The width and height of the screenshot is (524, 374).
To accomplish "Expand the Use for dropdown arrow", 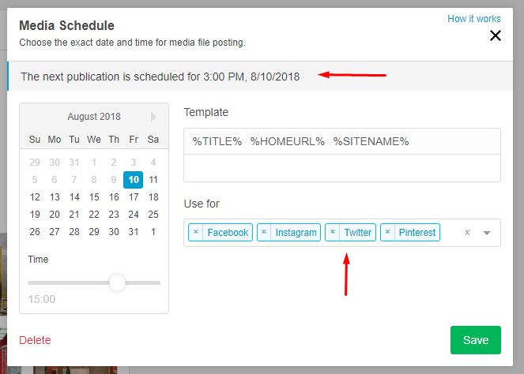I will 487,233.
